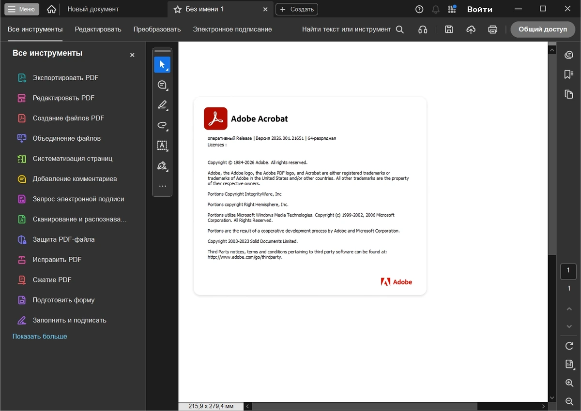
Task: Click the Общий доступ button
Action: [543, 29]
